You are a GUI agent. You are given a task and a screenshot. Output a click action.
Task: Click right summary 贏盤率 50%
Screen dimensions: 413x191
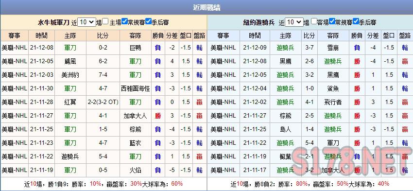pyautogui.click(x=343, y=184)
